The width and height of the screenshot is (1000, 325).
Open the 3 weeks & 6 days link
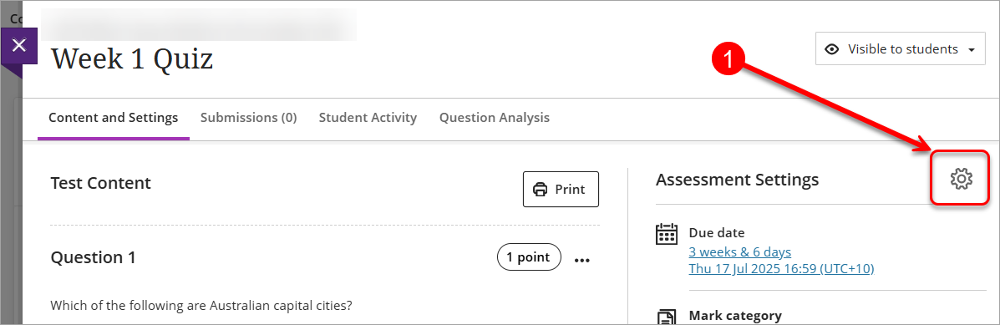(740, 251)
